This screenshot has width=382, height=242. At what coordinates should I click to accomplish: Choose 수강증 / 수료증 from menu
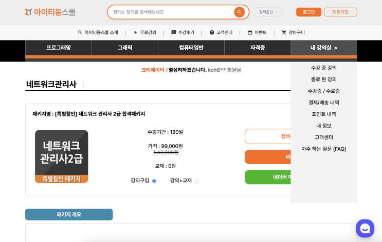click(324, 91)
